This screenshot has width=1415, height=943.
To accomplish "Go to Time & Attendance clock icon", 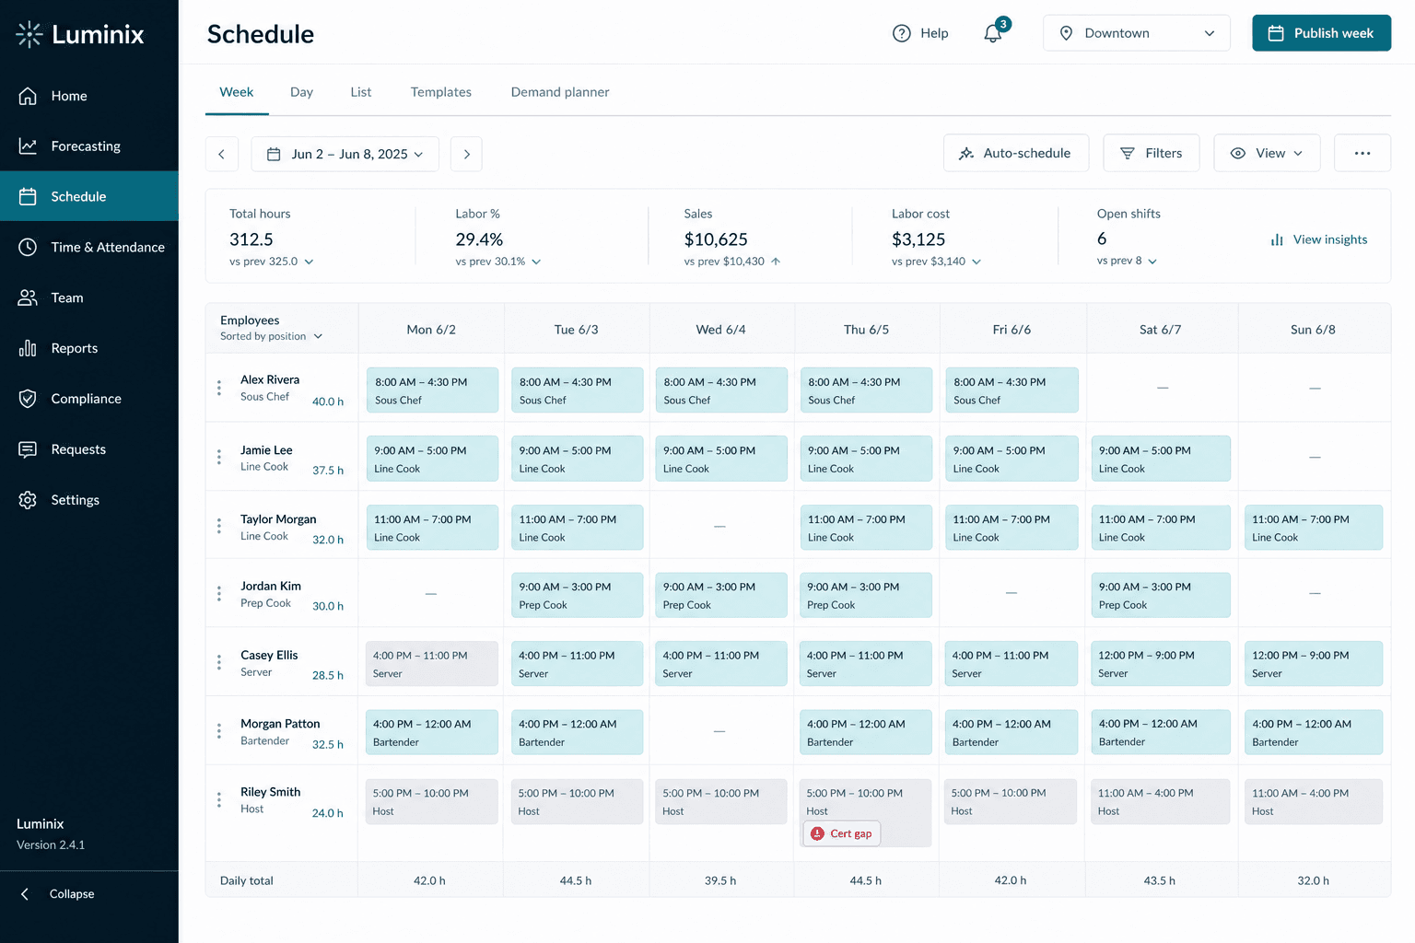I will pyautogui.click(x=28, y=247).
